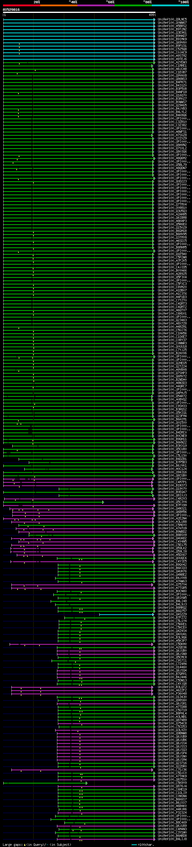Select hit UniRef100_Q8IXJ3
The height and width of the screenshot is (847, 192).
pos(172,495)
